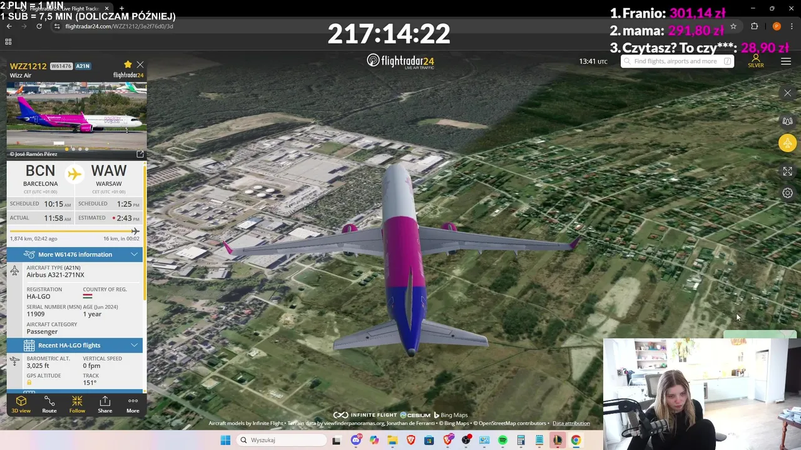Open Notepad from the taskbar
This screenshot has height=450, width=801.
tap(539, 440)
